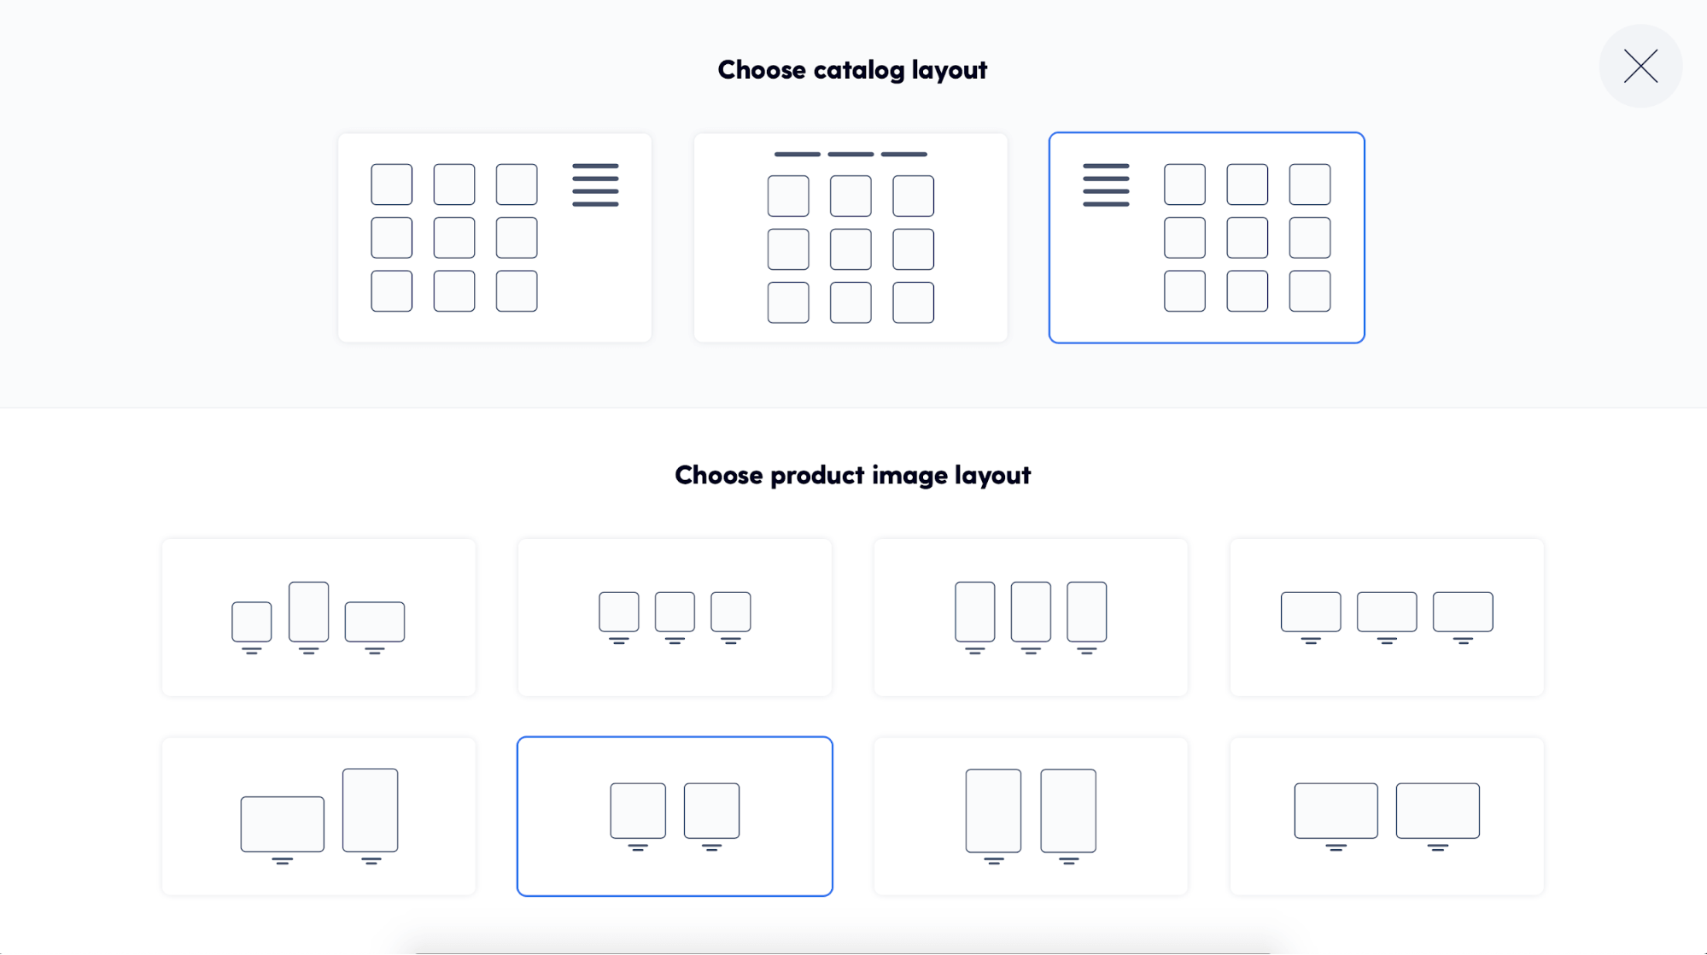Click center square in top-filter catalog grid
Screen dimensions: 1707x955
tap(851, 249)
